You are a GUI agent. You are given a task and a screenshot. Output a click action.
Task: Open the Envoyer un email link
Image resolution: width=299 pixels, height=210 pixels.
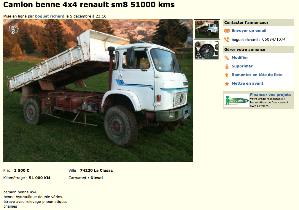click(x=249, y=31)
